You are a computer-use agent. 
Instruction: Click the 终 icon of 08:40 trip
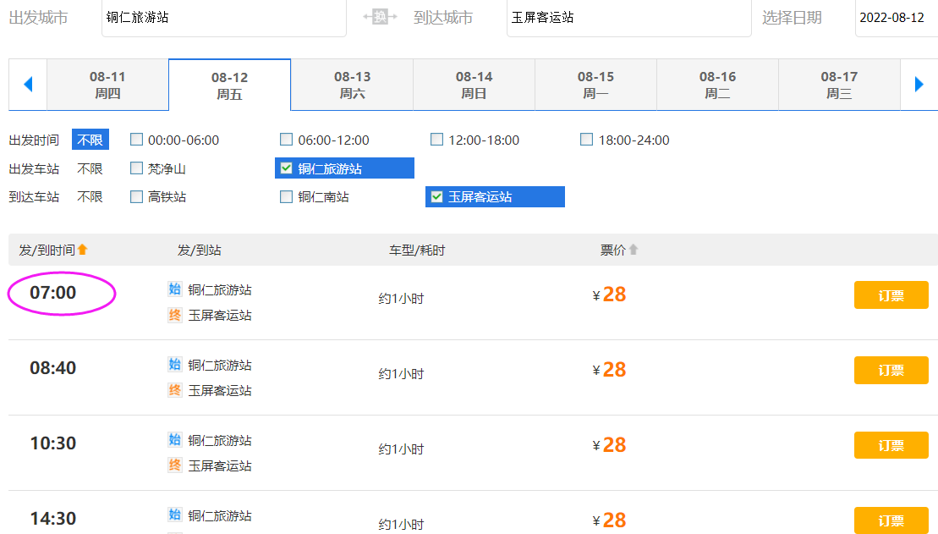tap(175, 390)
